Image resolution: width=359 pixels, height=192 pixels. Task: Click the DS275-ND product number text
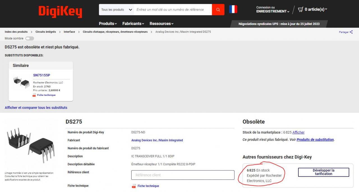[138, 132]
